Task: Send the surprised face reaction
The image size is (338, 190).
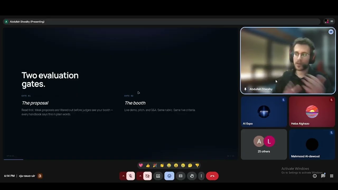Action: [x=176, y=165]
